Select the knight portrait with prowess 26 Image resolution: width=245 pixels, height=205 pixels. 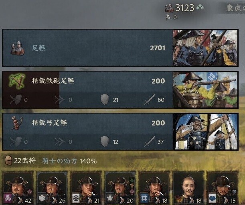pos(52,188)
